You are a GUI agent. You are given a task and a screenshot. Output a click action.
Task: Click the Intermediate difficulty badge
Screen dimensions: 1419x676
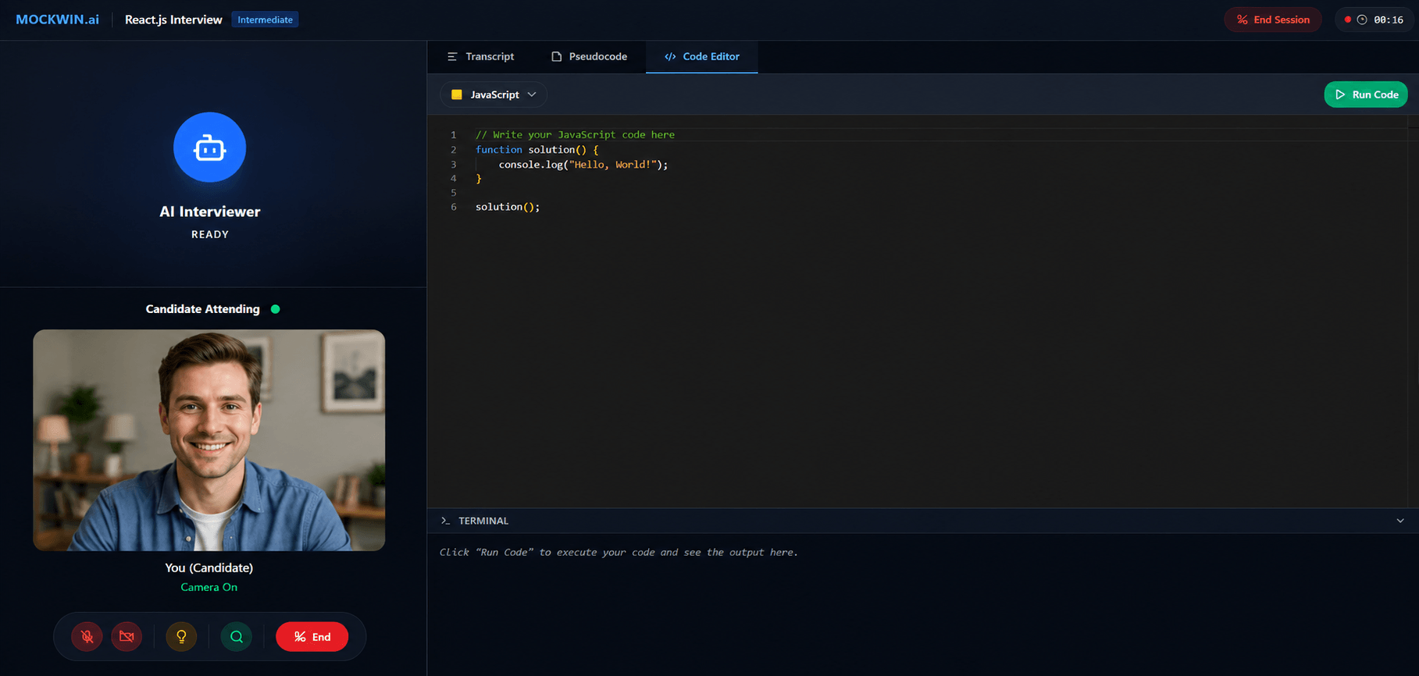click(265, 20)
